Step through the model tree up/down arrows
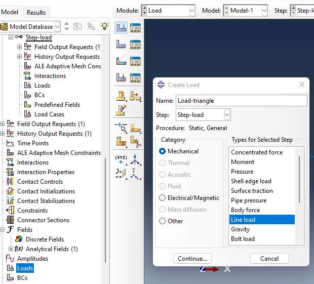Viewport: 314px width, 284px height. [66, 26]
